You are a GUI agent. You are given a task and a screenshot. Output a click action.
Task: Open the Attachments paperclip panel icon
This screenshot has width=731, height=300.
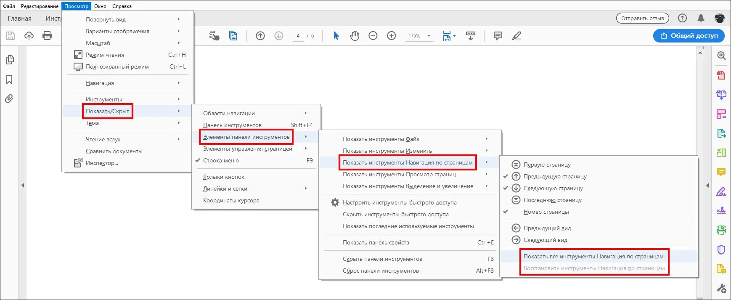tap(9, 99)
